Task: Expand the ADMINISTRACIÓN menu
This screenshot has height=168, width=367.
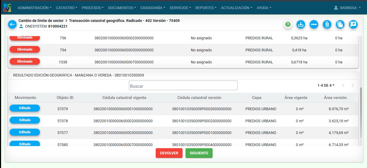Action: pos(35,8)
